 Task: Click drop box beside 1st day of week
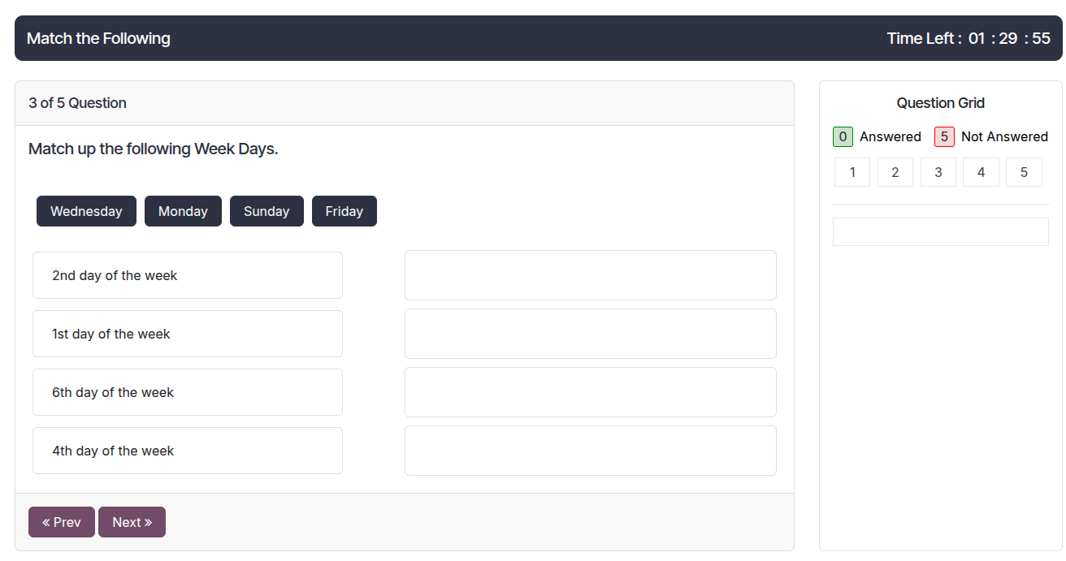590,334
